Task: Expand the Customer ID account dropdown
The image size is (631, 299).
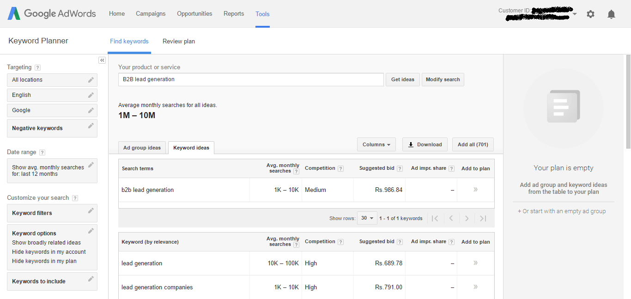Action: [575, 14]
